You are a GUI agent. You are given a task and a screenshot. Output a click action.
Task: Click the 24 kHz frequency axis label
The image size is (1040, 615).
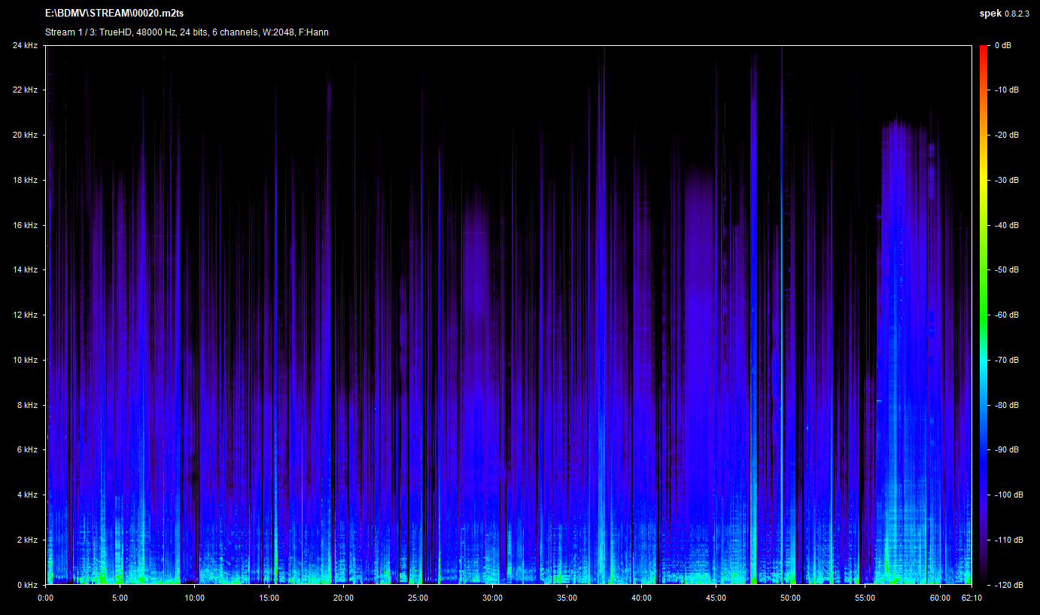(x=25, y=45)
